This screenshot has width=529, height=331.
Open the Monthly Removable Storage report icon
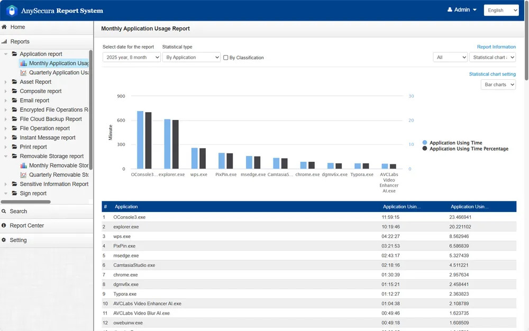click(x=24, y=164)
